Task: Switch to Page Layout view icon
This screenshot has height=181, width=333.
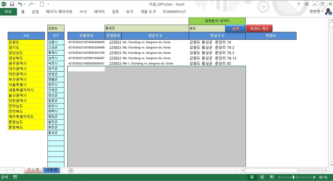Action: tap(262, 177)
